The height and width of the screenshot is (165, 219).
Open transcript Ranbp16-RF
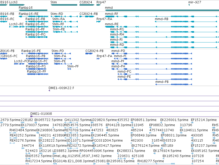[35, 29]
